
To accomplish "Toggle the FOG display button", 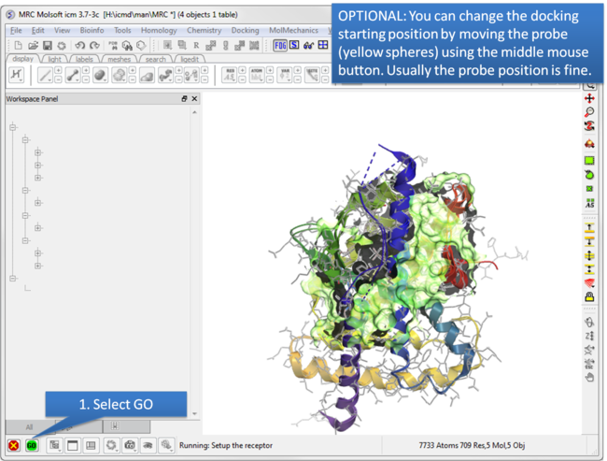I will [x=279, y=45].
